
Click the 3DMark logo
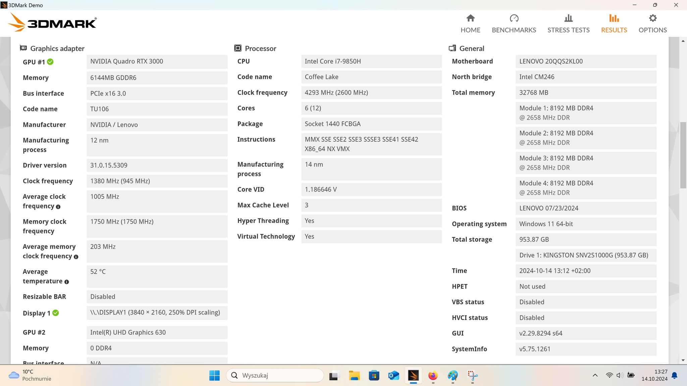point(52,22)
